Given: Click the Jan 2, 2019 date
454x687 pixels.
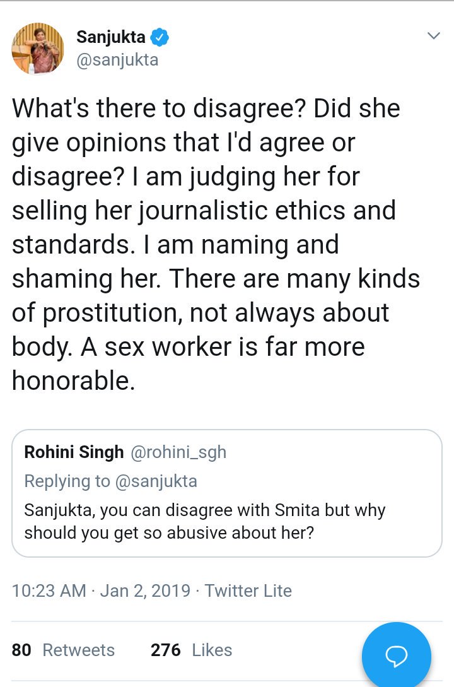Looking at the screenshot, I should [x=144, y=590].
